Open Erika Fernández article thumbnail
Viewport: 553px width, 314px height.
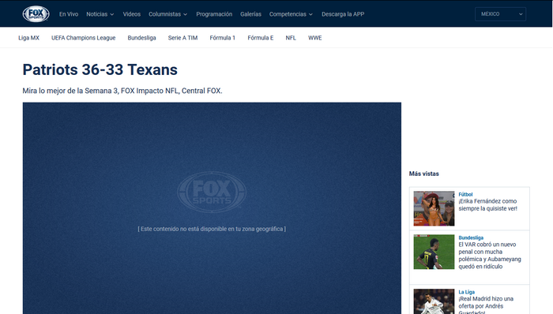[434, 208]
